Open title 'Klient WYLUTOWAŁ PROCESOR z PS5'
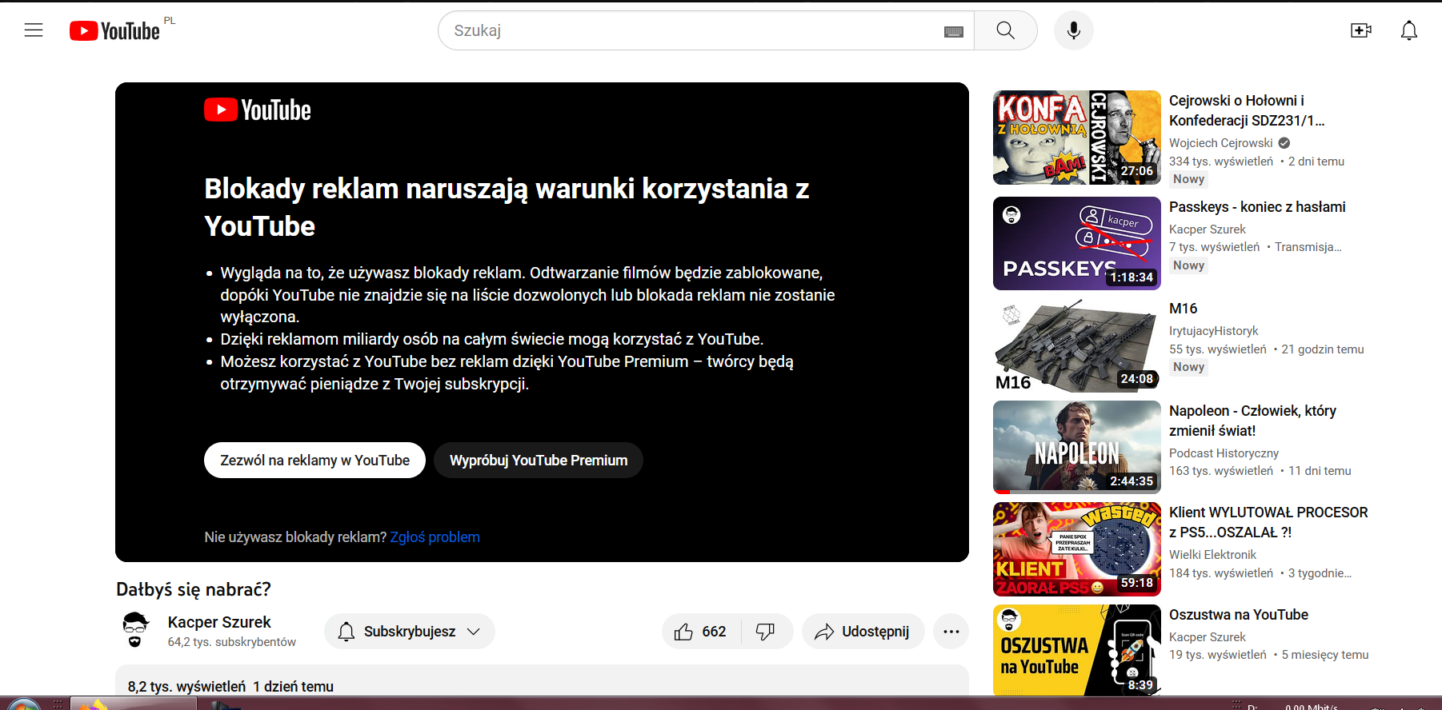The width and height of the screenshot is (1442, 710). [1268, 522]
